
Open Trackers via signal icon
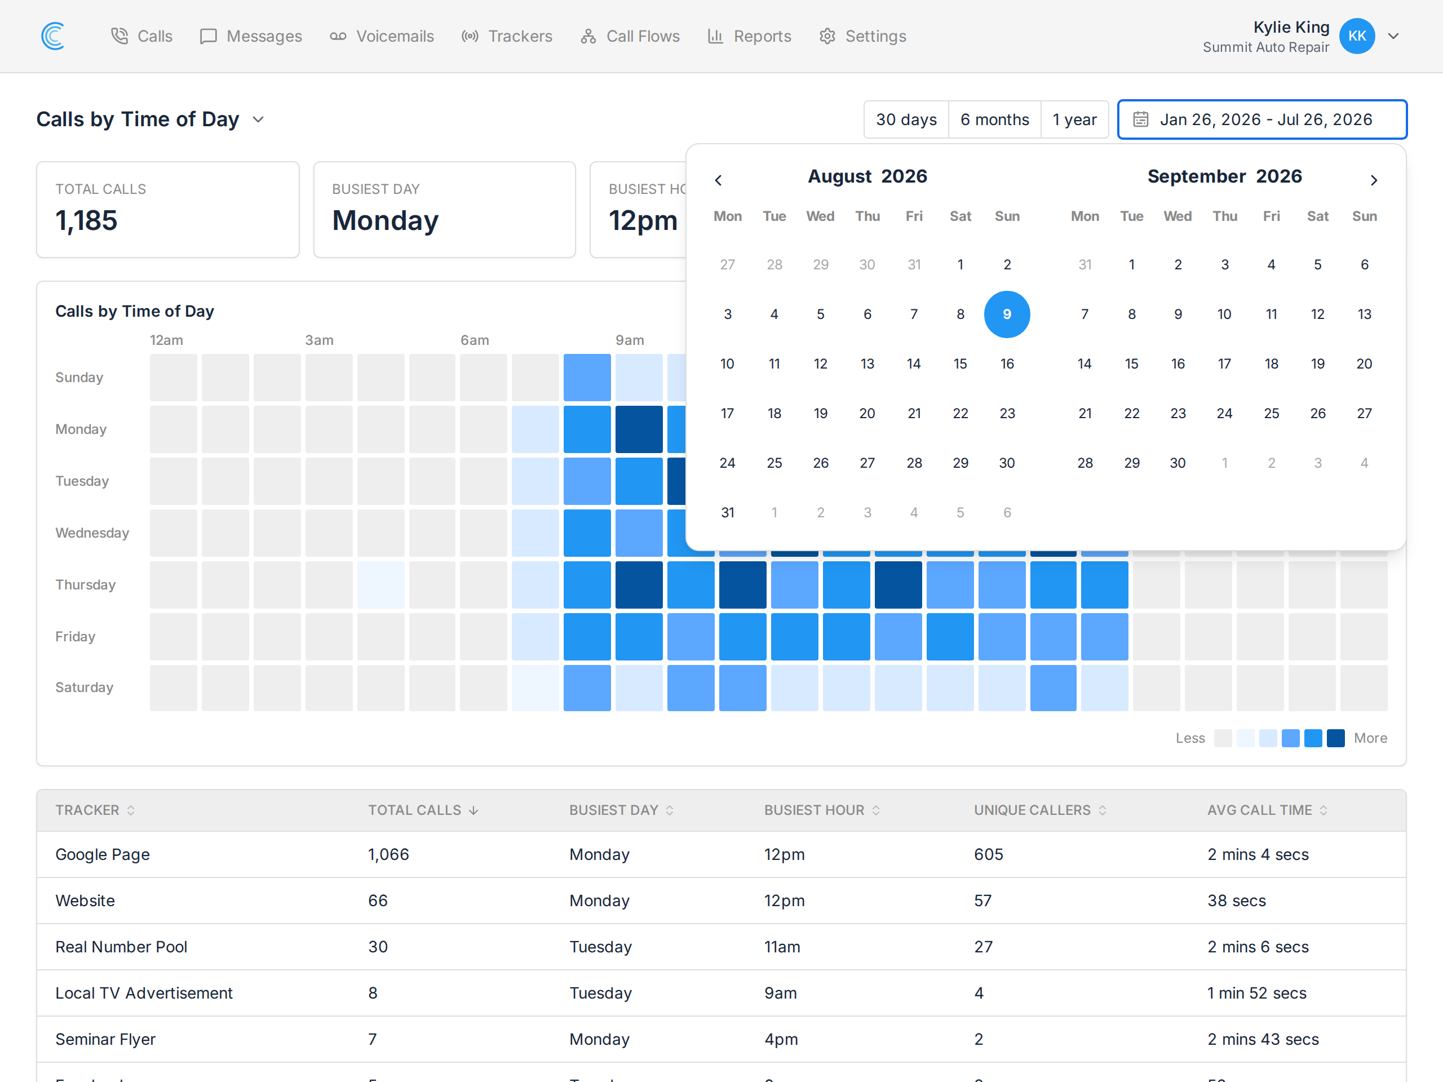pos(470,36)
